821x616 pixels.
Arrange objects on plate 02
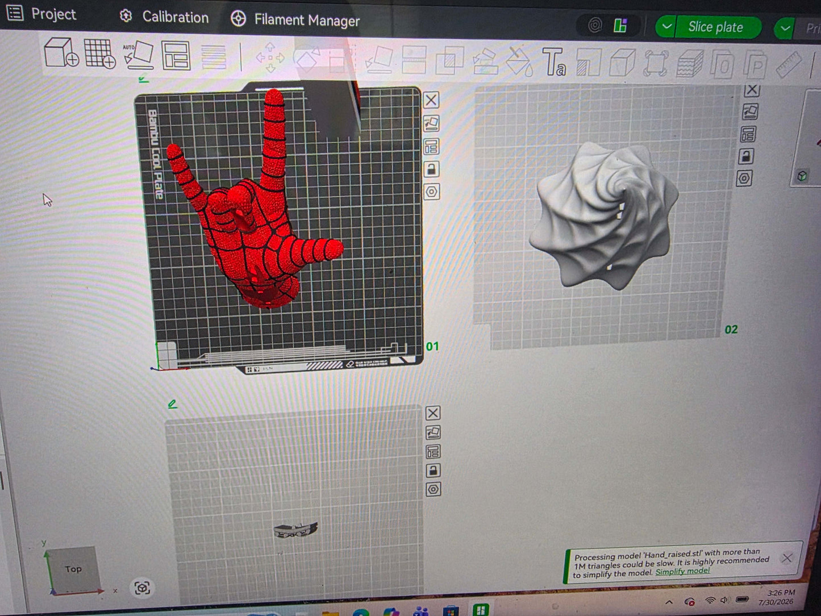748,134
